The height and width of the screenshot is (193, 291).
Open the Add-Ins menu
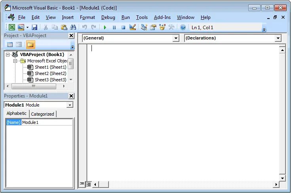click(x=162, y=17)
